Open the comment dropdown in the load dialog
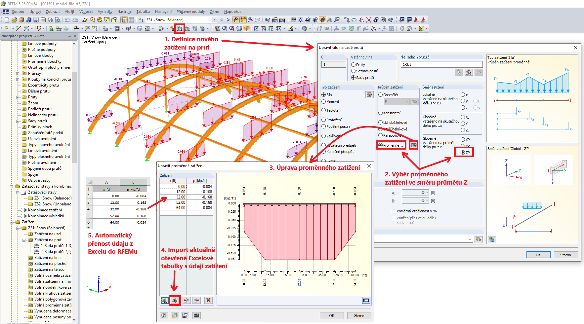584x324 pixels. coord(470,239)
